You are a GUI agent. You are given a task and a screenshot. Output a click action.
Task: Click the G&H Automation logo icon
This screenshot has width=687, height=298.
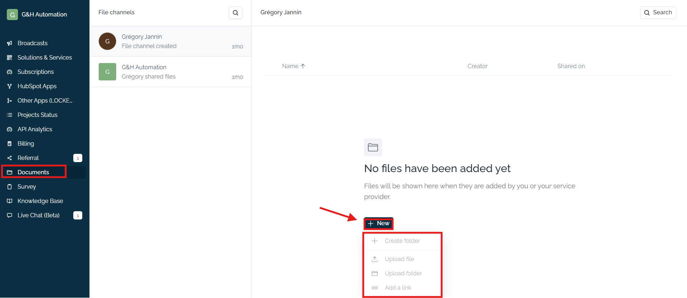pyautogui.click(x=12, y=15)
